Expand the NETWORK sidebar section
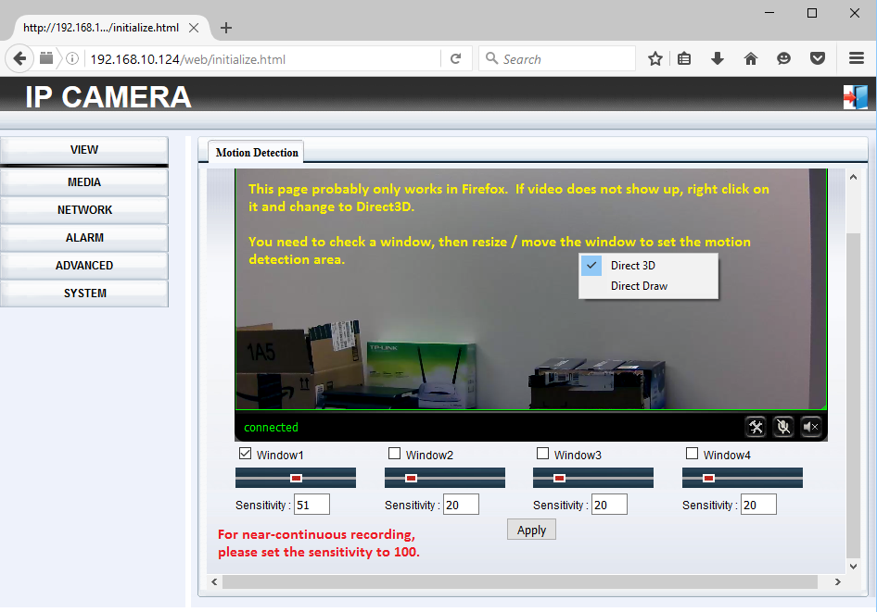The height and width of the screenshot is (612, 877). coord(84,210)
